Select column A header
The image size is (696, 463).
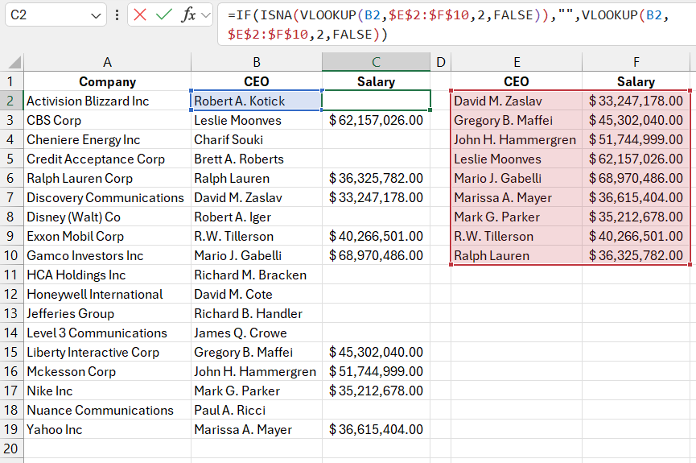107,62
